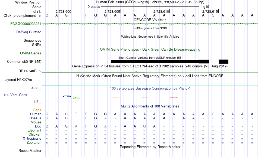Viewport: 258px width, 157px height.
Task: Click '100 vertebrates Basewise Conservation by PhyloP' title
Action: (x=150, y=89)
